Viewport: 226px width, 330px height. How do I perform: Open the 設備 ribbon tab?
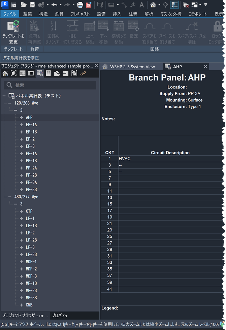101,14
